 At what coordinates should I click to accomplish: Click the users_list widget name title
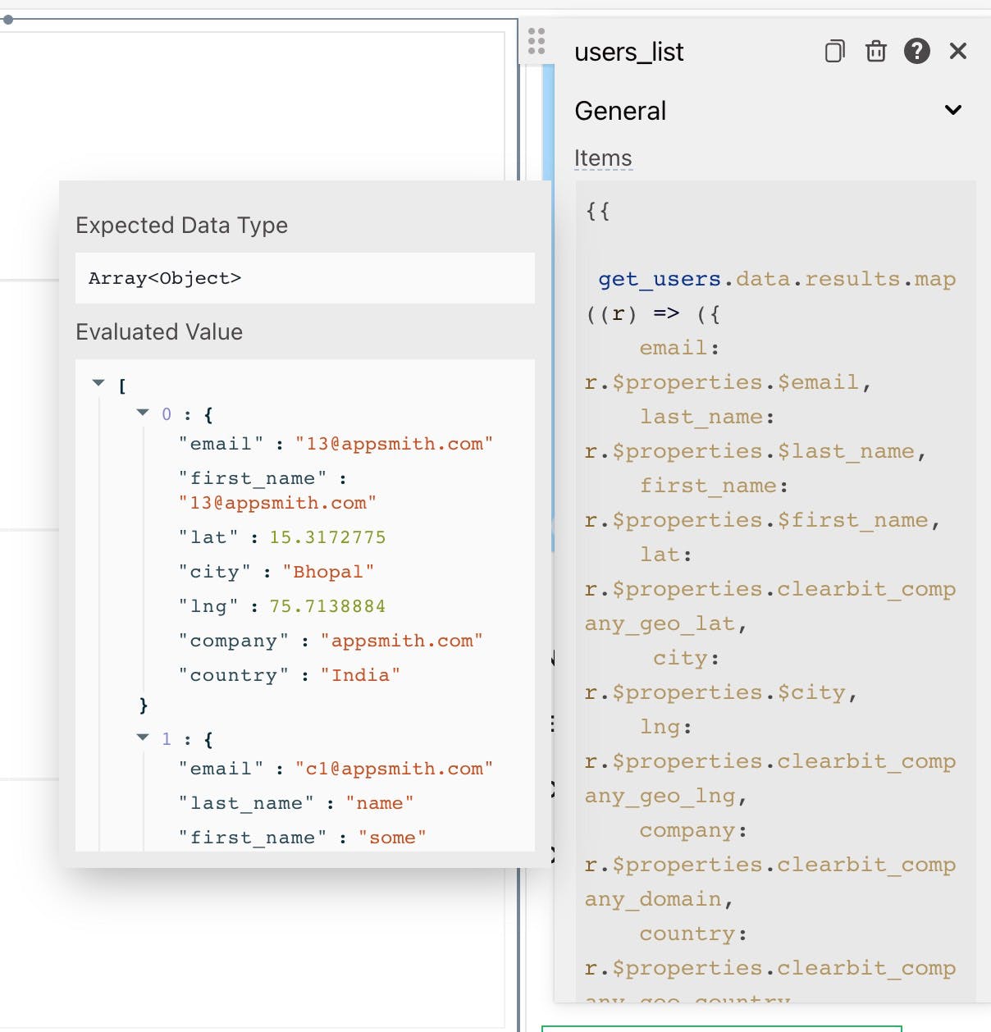(x=628, y=52)
